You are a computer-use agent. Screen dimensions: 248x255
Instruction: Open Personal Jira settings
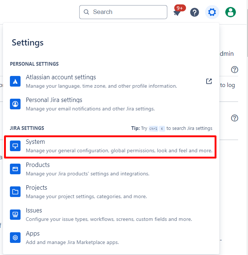[x=111, y=104]
